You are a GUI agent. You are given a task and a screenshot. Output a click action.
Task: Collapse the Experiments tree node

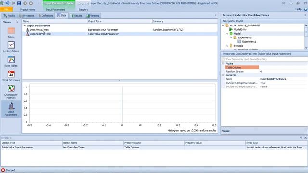(x=231, y=37)
